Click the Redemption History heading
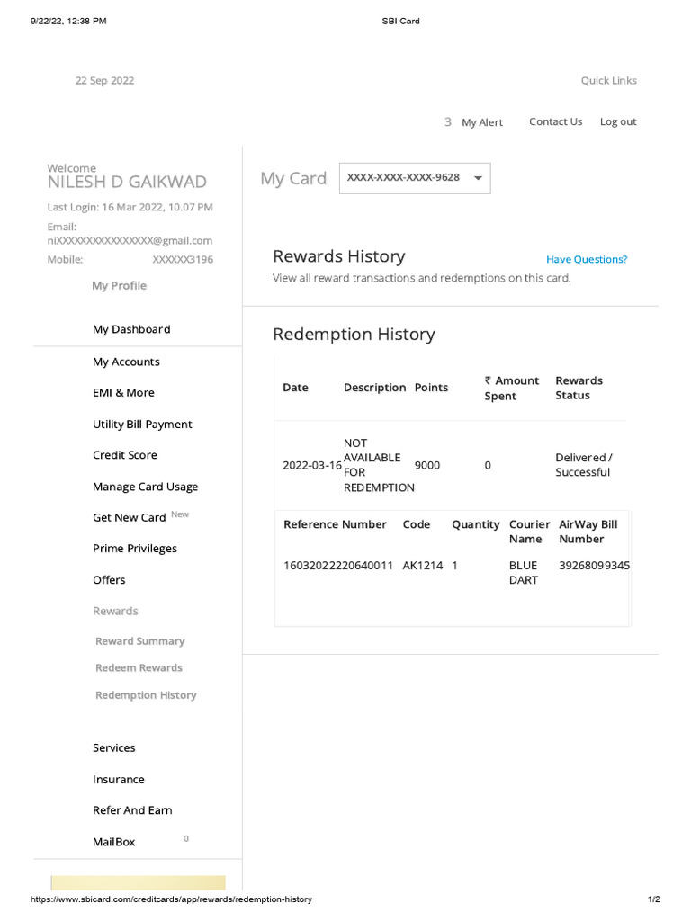The height and width of the screenshot is (921, 691). tap(354, 335)
